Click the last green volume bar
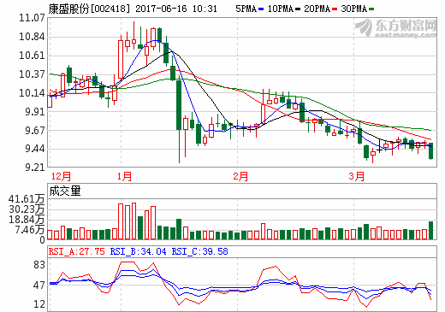 [x=430, y=230]
